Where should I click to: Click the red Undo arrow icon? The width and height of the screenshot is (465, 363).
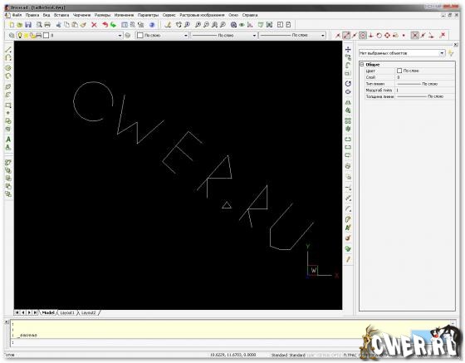pos(105,25)
